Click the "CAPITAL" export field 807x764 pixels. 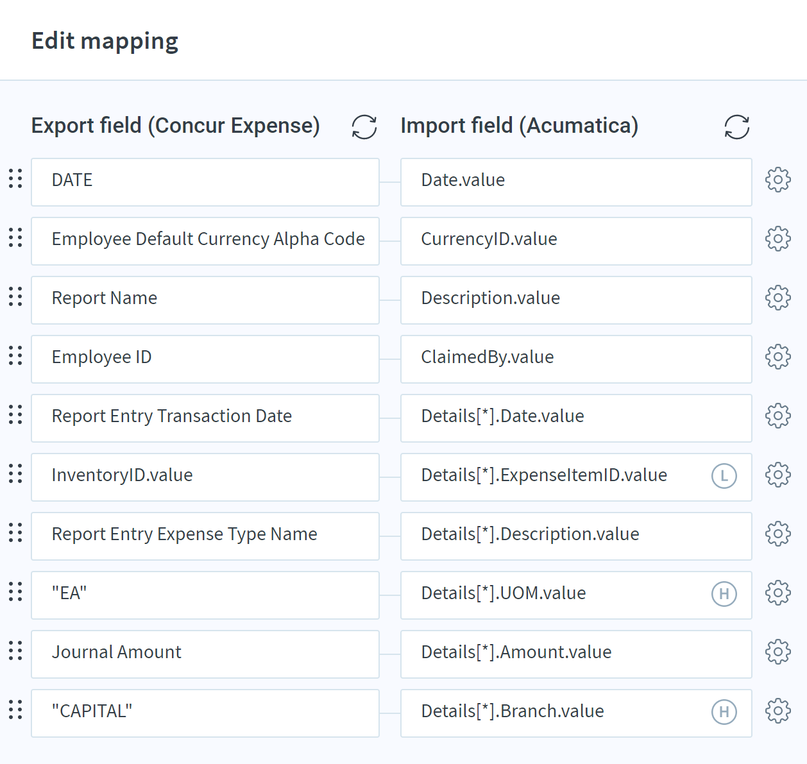(205, 713)
